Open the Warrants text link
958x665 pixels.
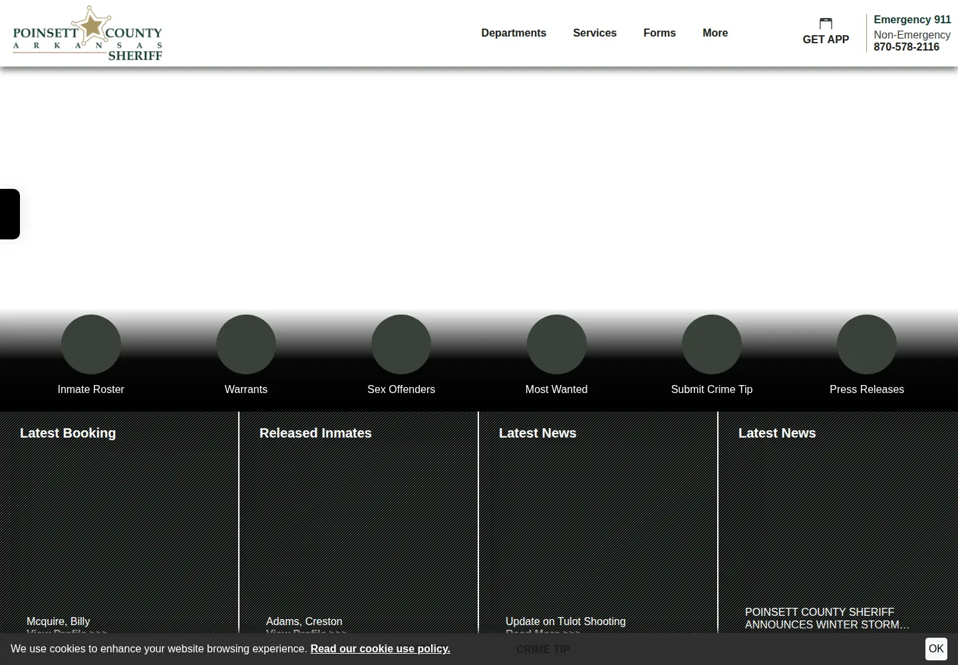point(246,390)
